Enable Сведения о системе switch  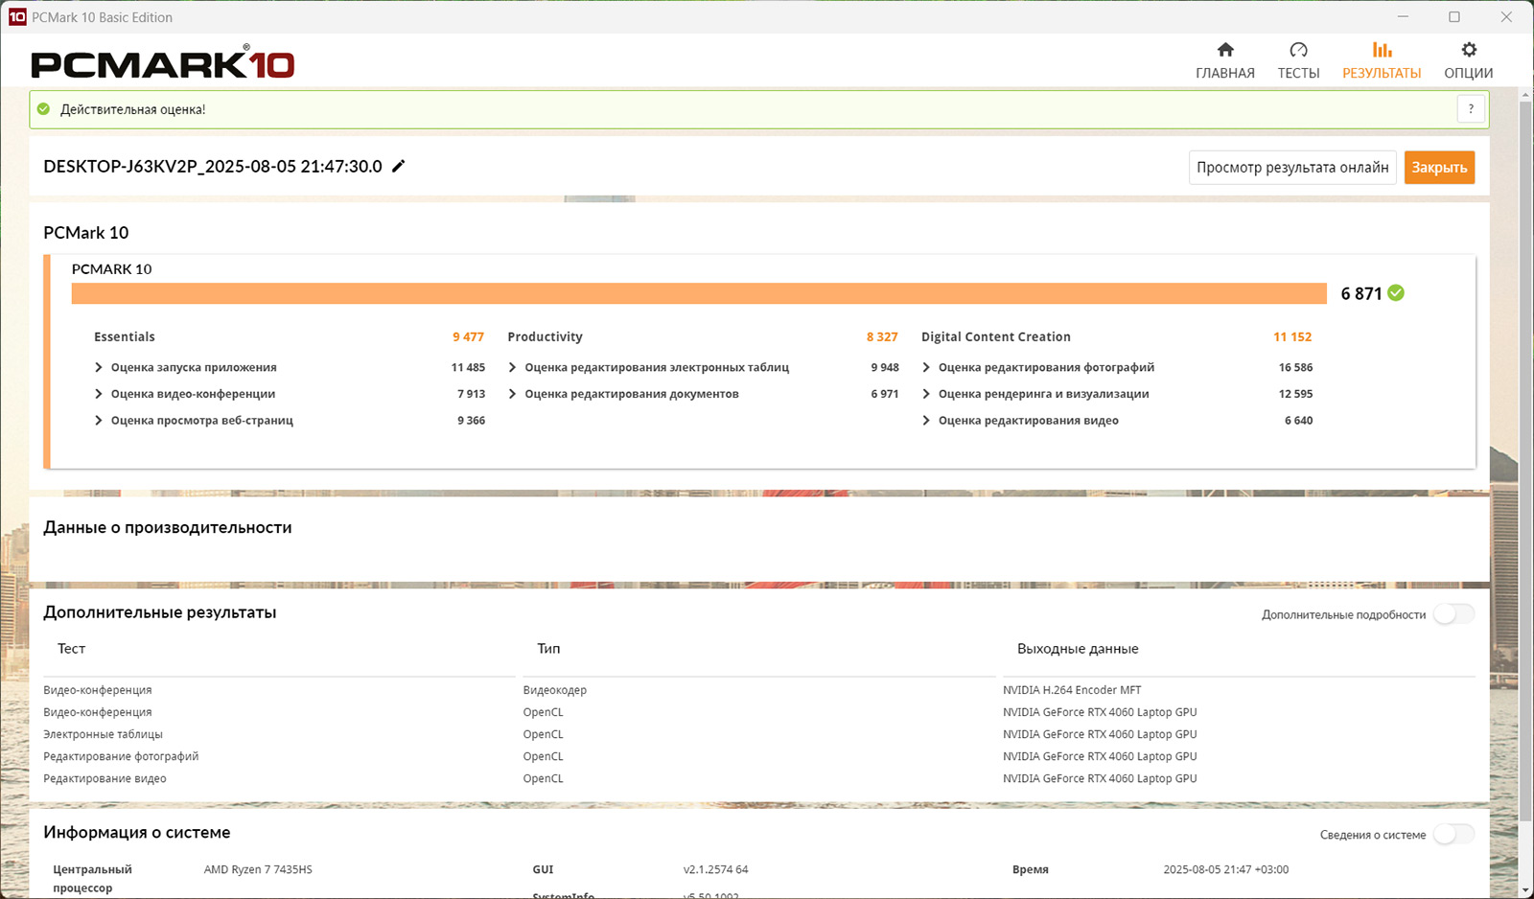point(1453,835)
